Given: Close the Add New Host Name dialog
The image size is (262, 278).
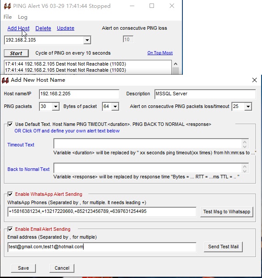Looking at the screenshot, I should (255, 80).
